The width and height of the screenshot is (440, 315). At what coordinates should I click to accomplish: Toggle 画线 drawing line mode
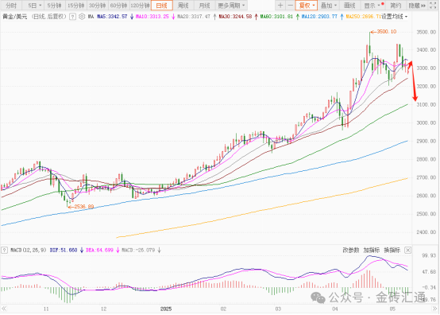349,6
